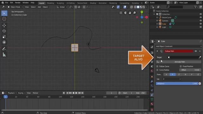Open the Up axis Z dropdown

click(x=172, y=79)
